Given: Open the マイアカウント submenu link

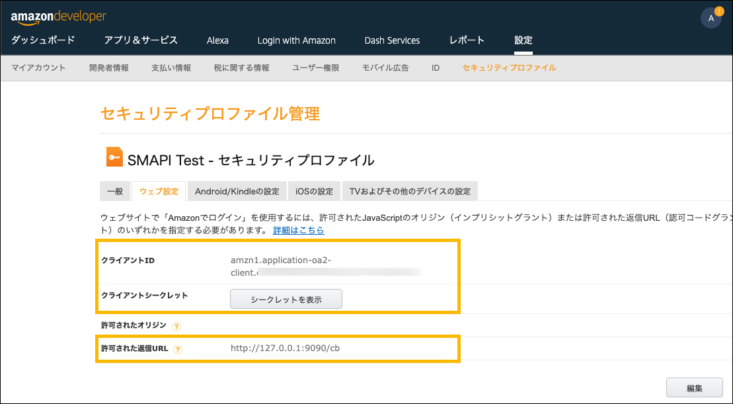Looking at the screenshot, I should (x=38, y=67).
